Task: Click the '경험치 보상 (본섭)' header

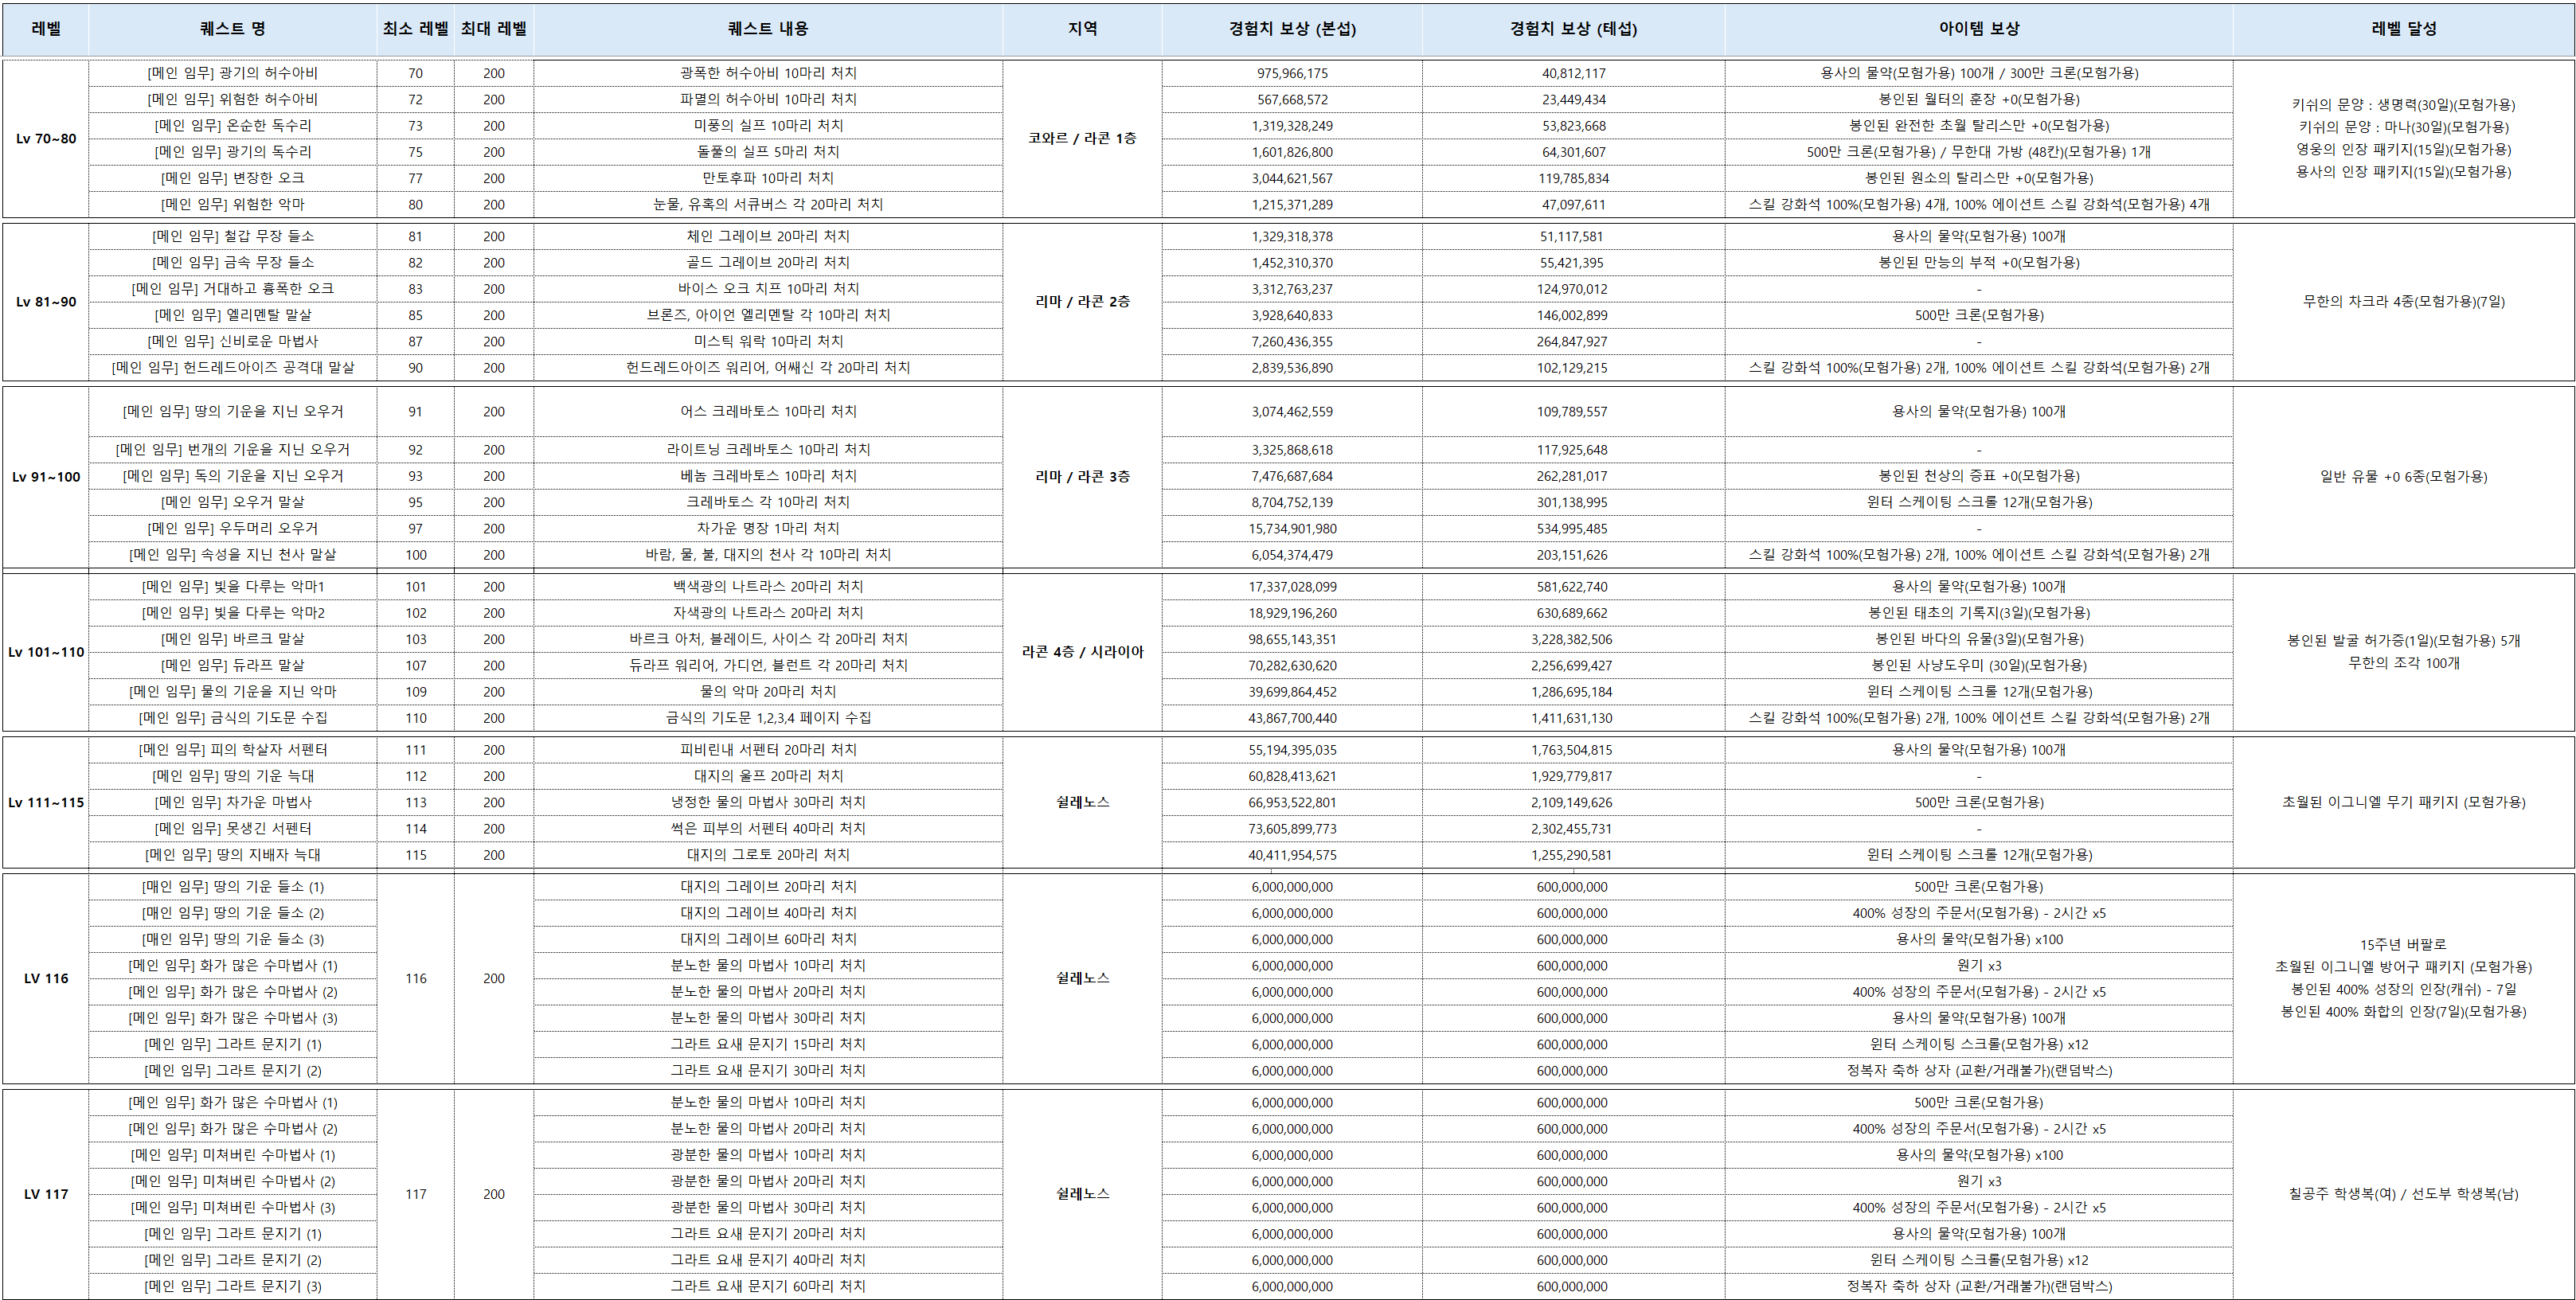Action: tap(1292, 29)
